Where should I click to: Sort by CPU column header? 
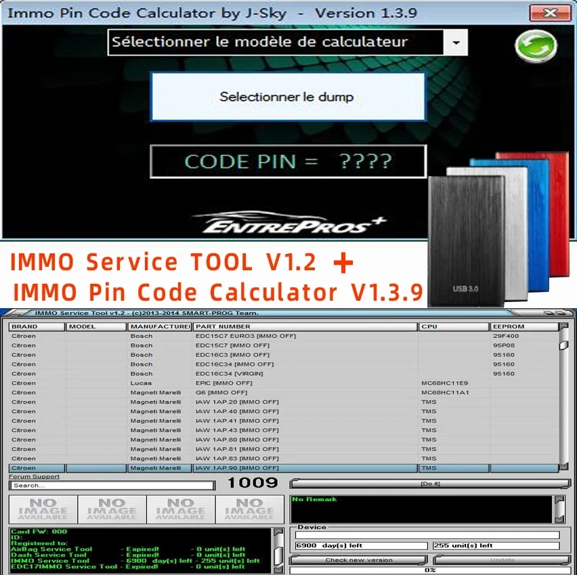point(454,326)
